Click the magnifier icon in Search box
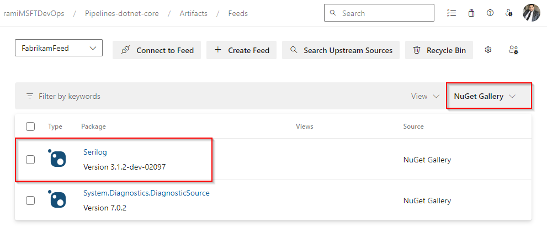 (333, 13)
